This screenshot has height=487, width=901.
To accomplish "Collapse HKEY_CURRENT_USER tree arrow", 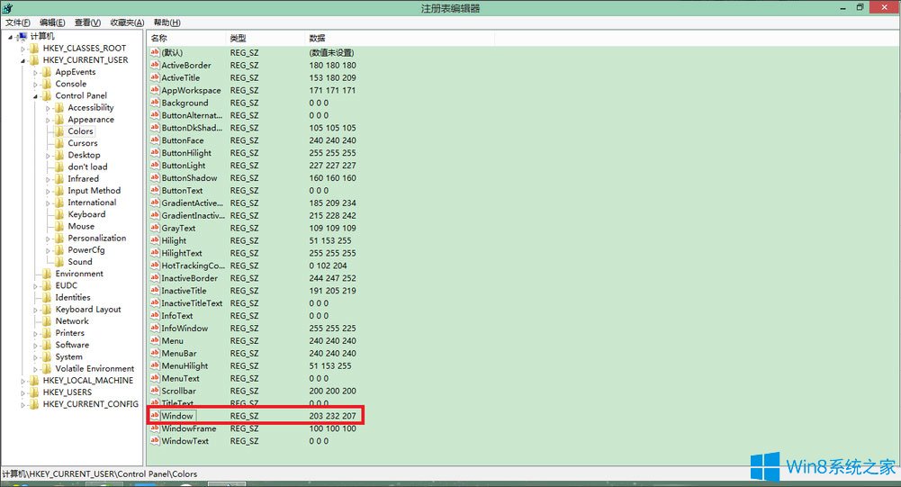I will point(23,61).
